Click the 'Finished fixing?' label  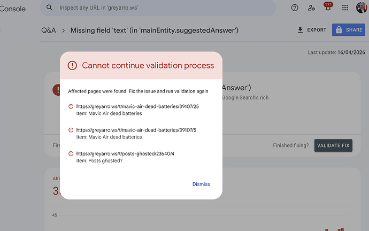[x=290, y=145]
